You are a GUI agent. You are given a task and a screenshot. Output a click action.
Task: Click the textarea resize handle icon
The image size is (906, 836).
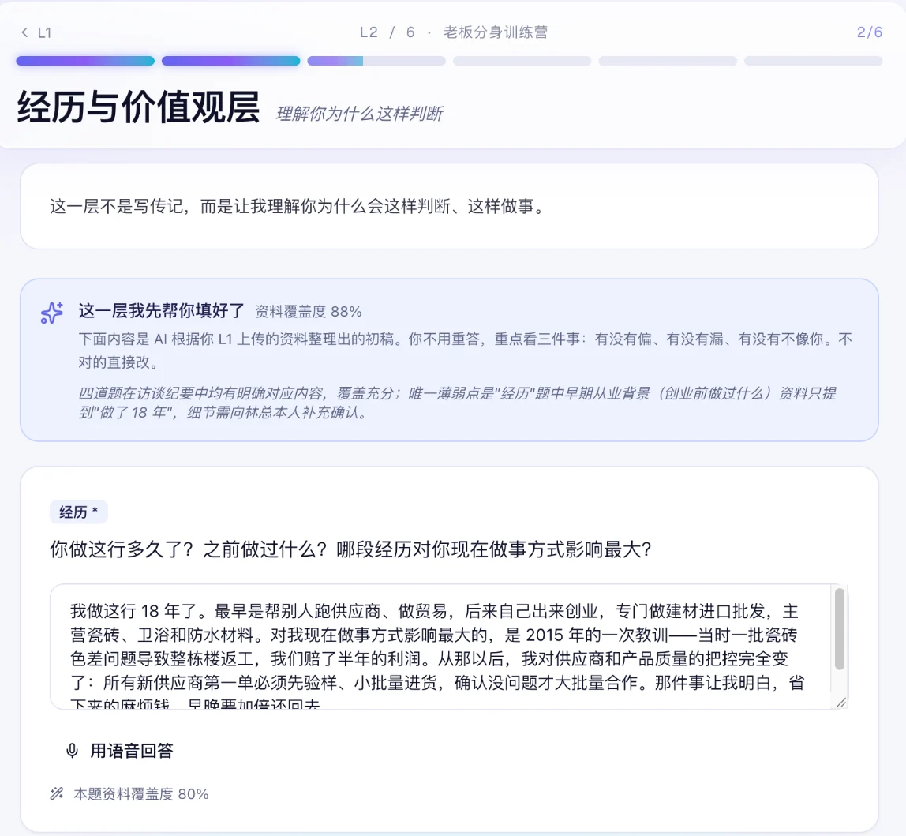pos(841,703)
